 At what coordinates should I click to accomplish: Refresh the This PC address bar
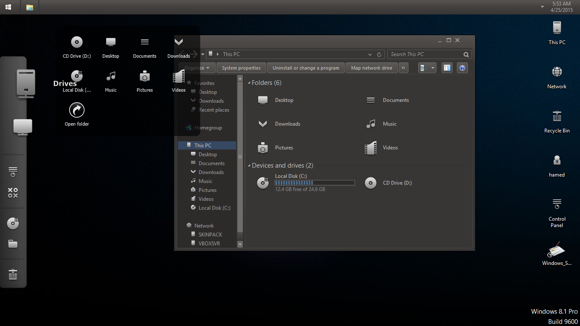pyautogui.click(x=379, y=54)
